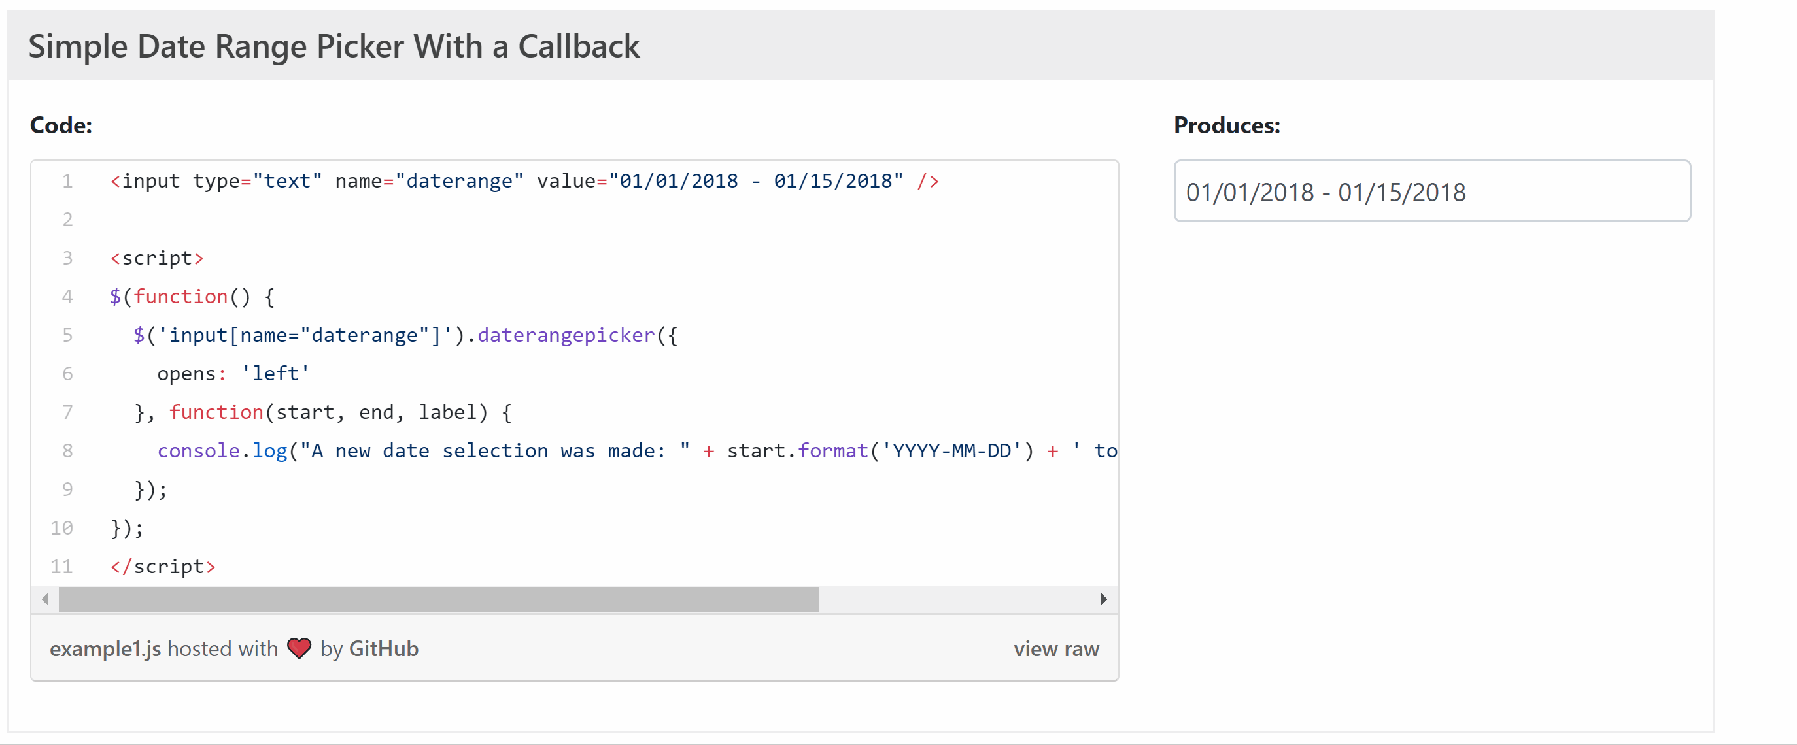Screen dimensions: 1797x745
Task: Click the Produces: label
Action: point(1226,125)
